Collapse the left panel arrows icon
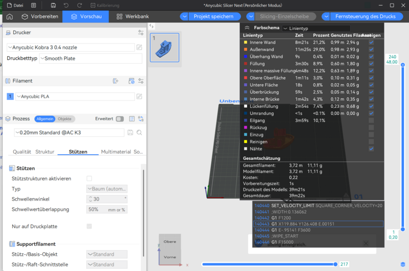This screenshot has width=409, height=271. click(151, 26)
